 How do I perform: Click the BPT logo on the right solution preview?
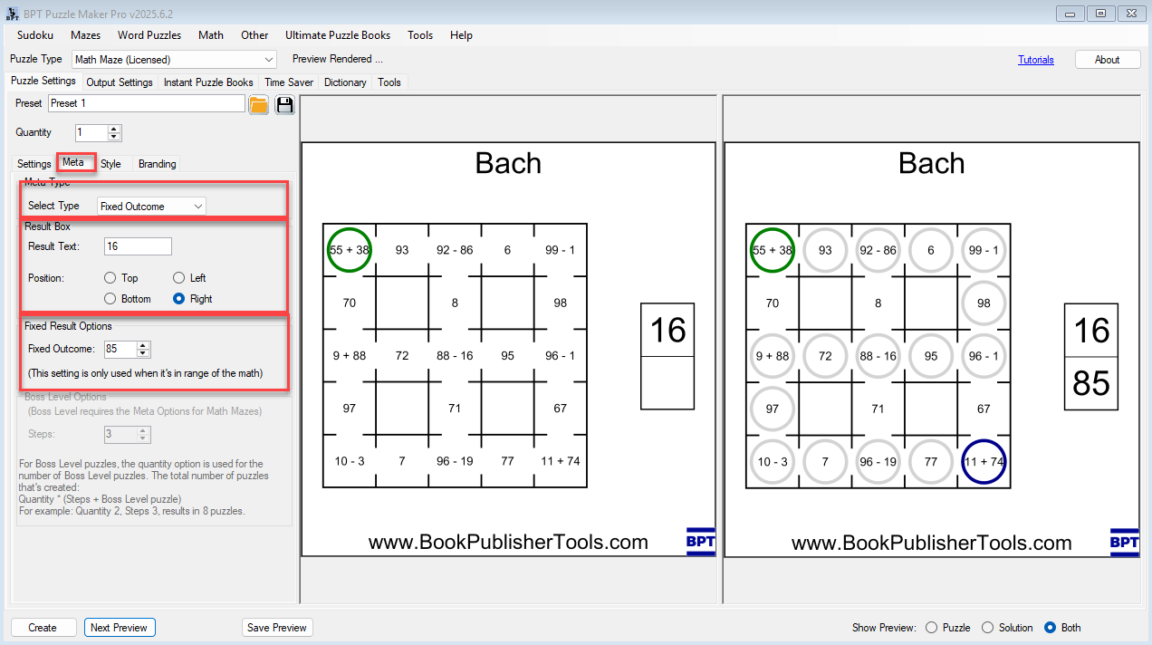coord(1124,542)
